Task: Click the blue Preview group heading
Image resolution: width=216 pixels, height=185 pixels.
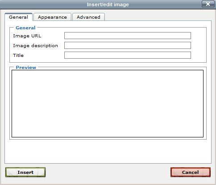Action: pos(26,68)
